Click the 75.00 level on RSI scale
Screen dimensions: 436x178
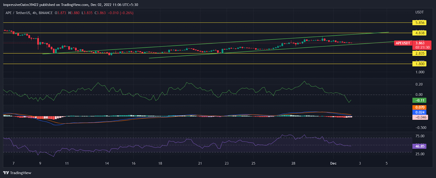[420, 136]
